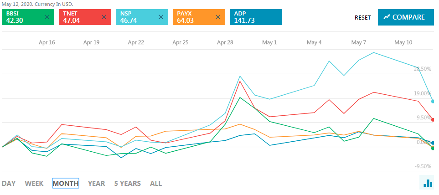The height and width of the screenshot is (195, 439).
Task: Click RESET to clear the comparison
Action: (362, 17)
